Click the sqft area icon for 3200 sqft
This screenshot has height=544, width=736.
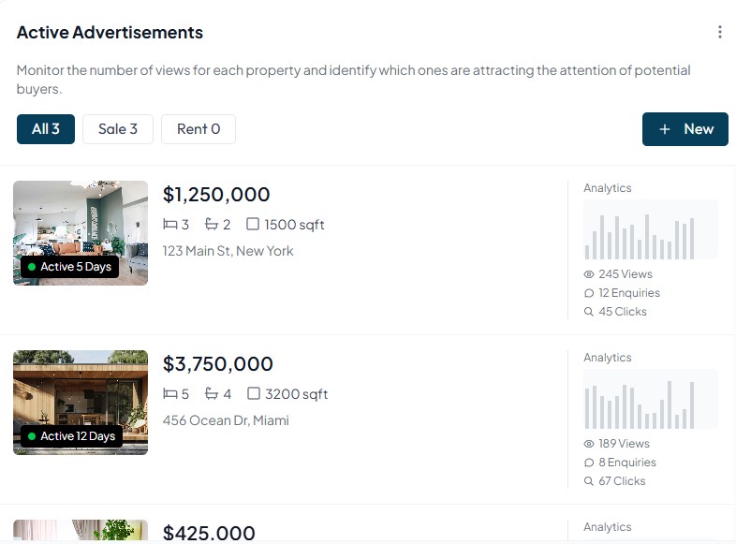pyautogui.click(x=253, y=394)
